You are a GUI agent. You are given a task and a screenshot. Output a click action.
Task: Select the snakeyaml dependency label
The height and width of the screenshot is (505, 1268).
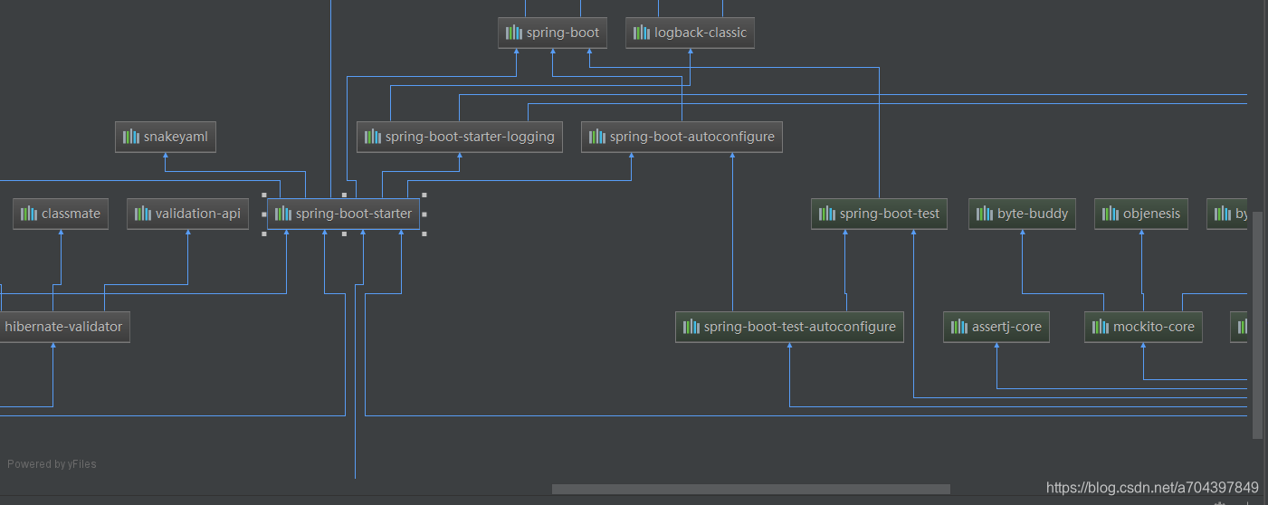click(x=176, y=138)
